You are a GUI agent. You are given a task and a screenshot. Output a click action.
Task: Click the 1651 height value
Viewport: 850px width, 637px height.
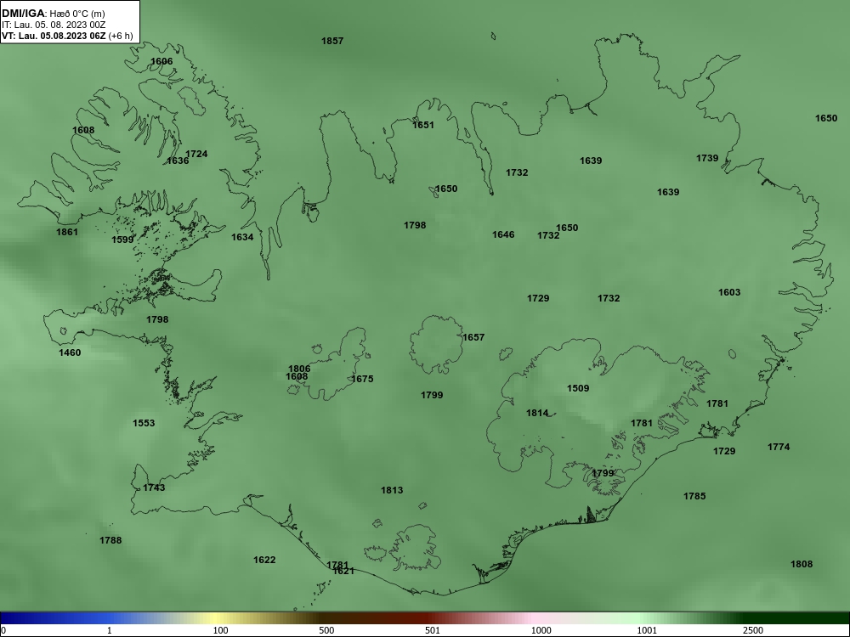pos(423,125)
